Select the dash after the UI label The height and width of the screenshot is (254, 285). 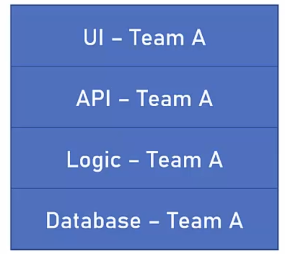116,39
